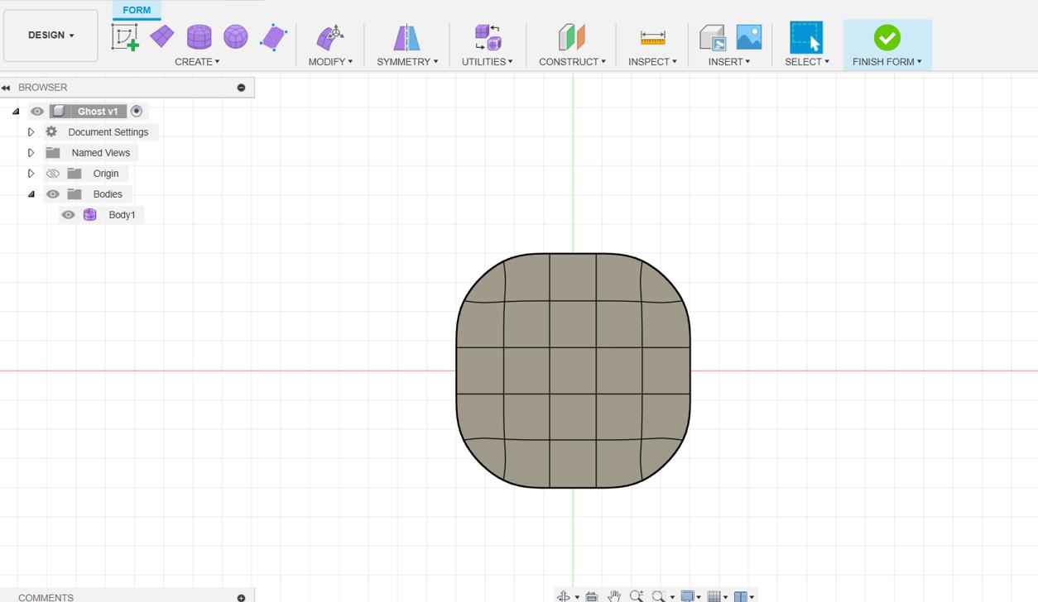Collapse the Bodies folder
The width and height of the screenshot is (1038, 602).
pos(31,194)
